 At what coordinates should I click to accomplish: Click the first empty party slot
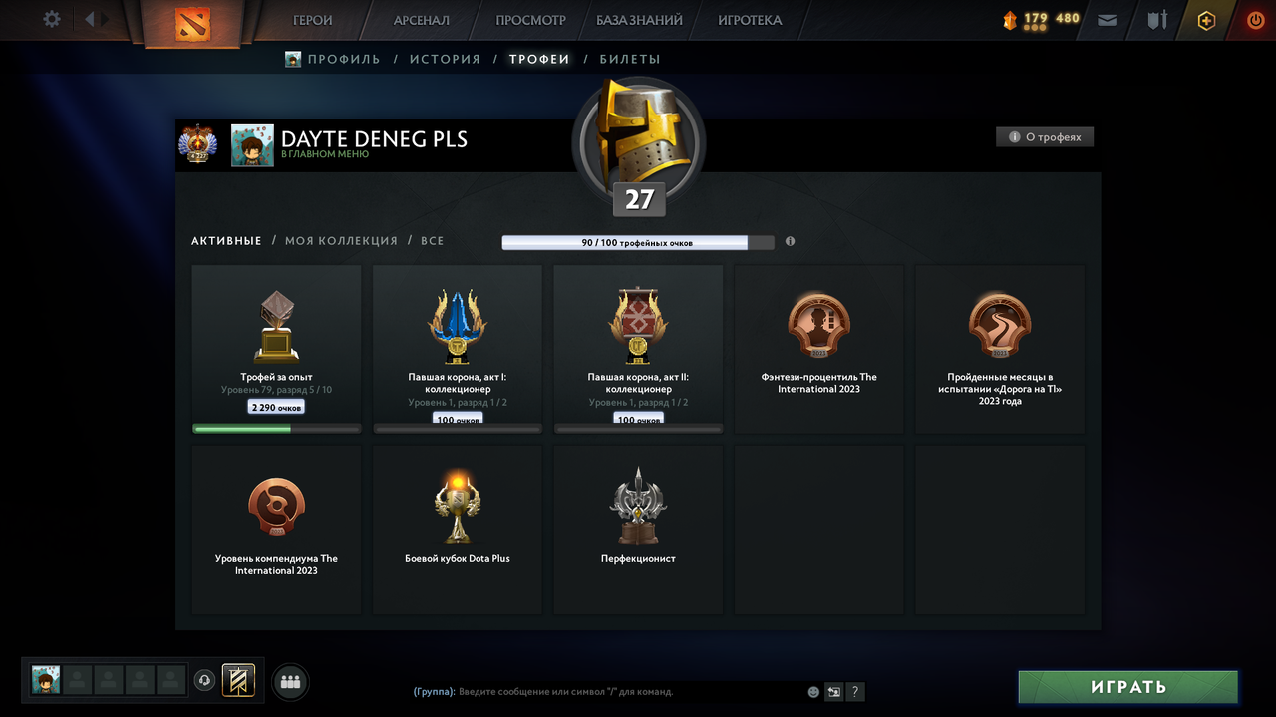[x=78, y=680]
